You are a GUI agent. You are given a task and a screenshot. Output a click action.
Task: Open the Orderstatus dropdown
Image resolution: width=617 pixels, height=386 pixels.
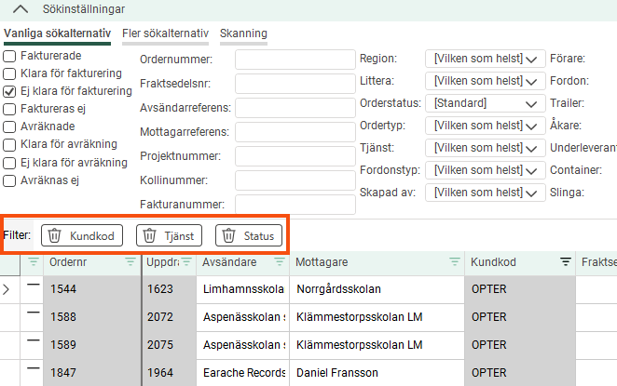[x=484, y=103]
